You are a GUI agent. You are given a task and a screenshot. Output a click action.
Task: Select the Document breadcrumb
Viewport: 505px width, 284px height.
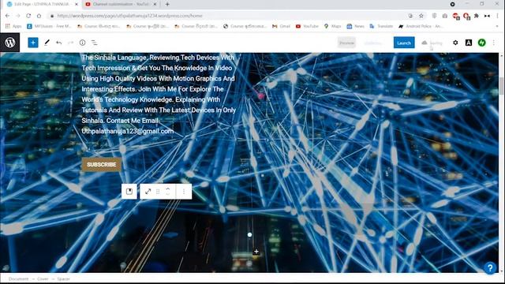[18, 278]
